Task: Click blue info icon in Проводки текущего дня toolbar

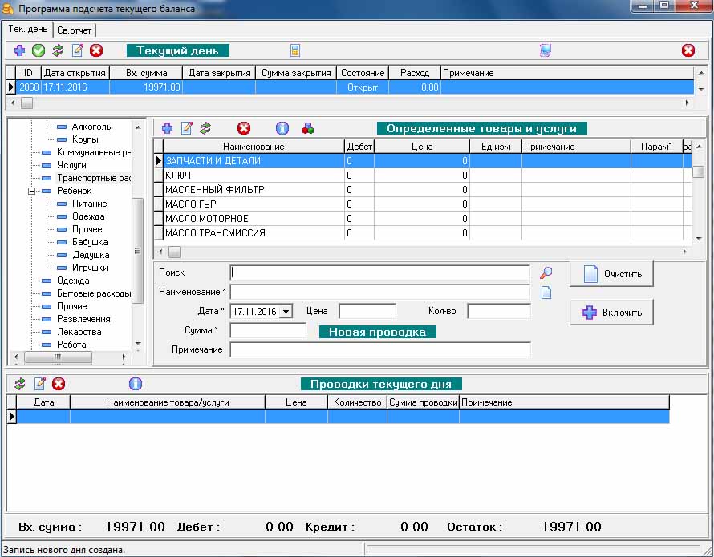Action: tap(136, 384)
